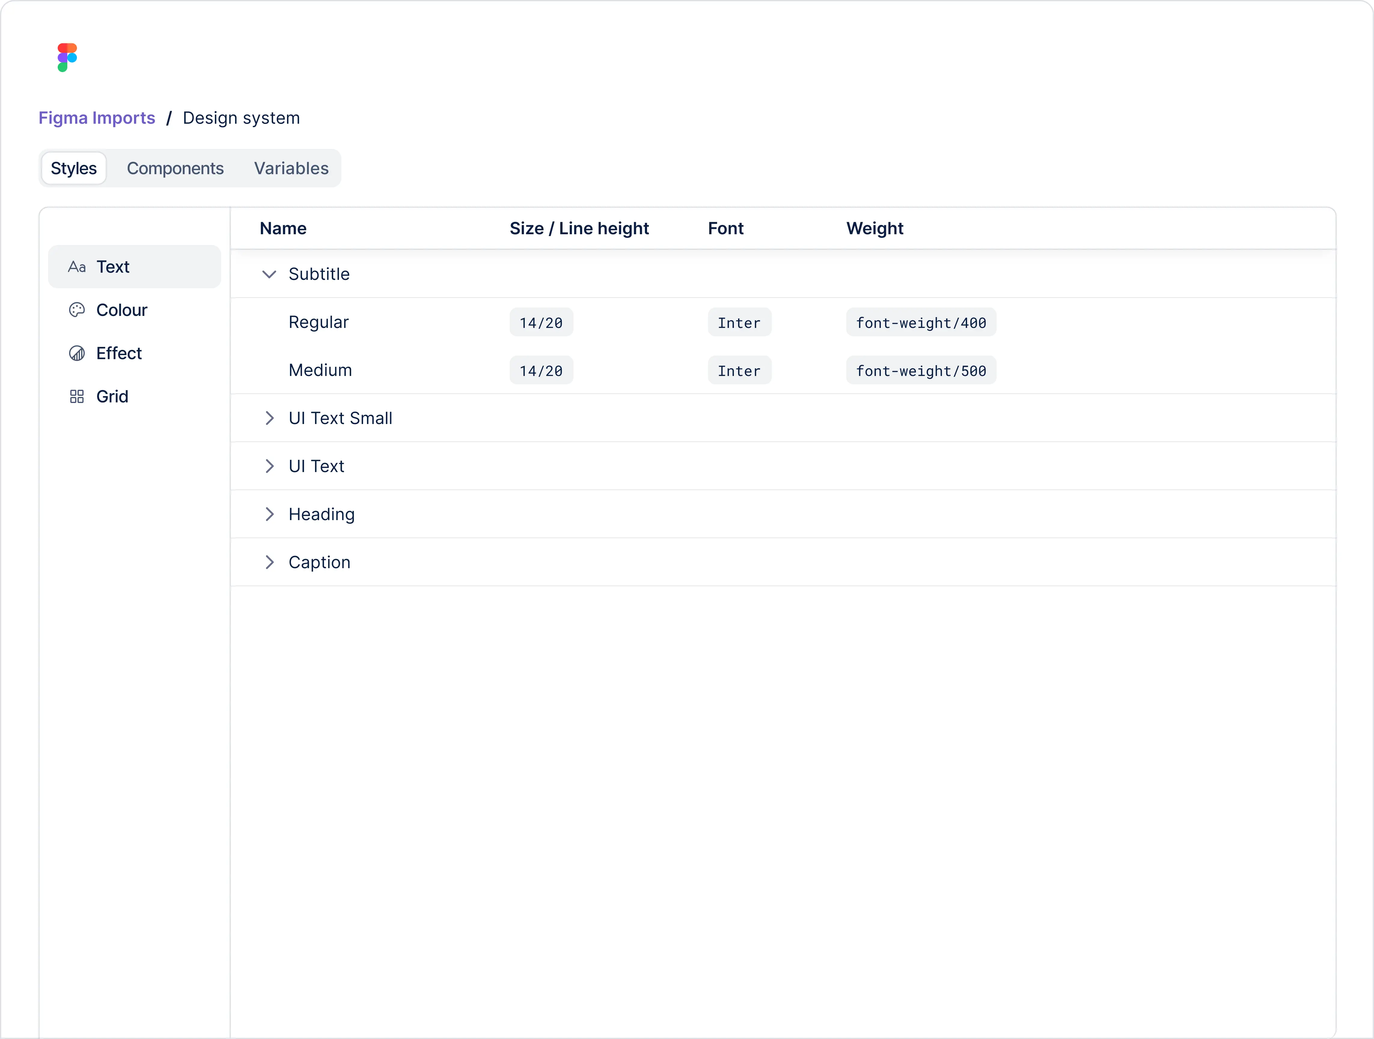Click the Inter font badge for Regular

pyautogui.click(x=739, y=322)
